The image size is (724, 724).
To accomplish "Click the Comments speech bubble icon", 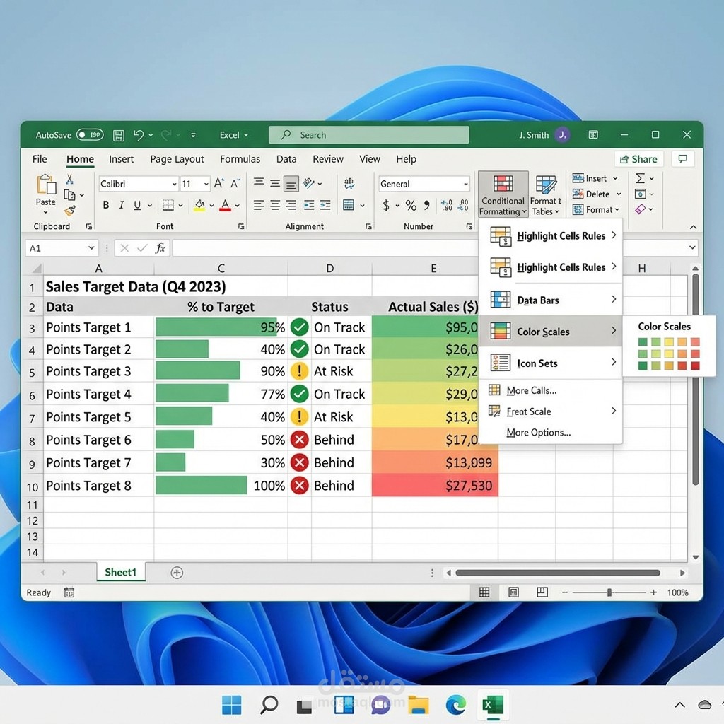I will coord(682,159).
